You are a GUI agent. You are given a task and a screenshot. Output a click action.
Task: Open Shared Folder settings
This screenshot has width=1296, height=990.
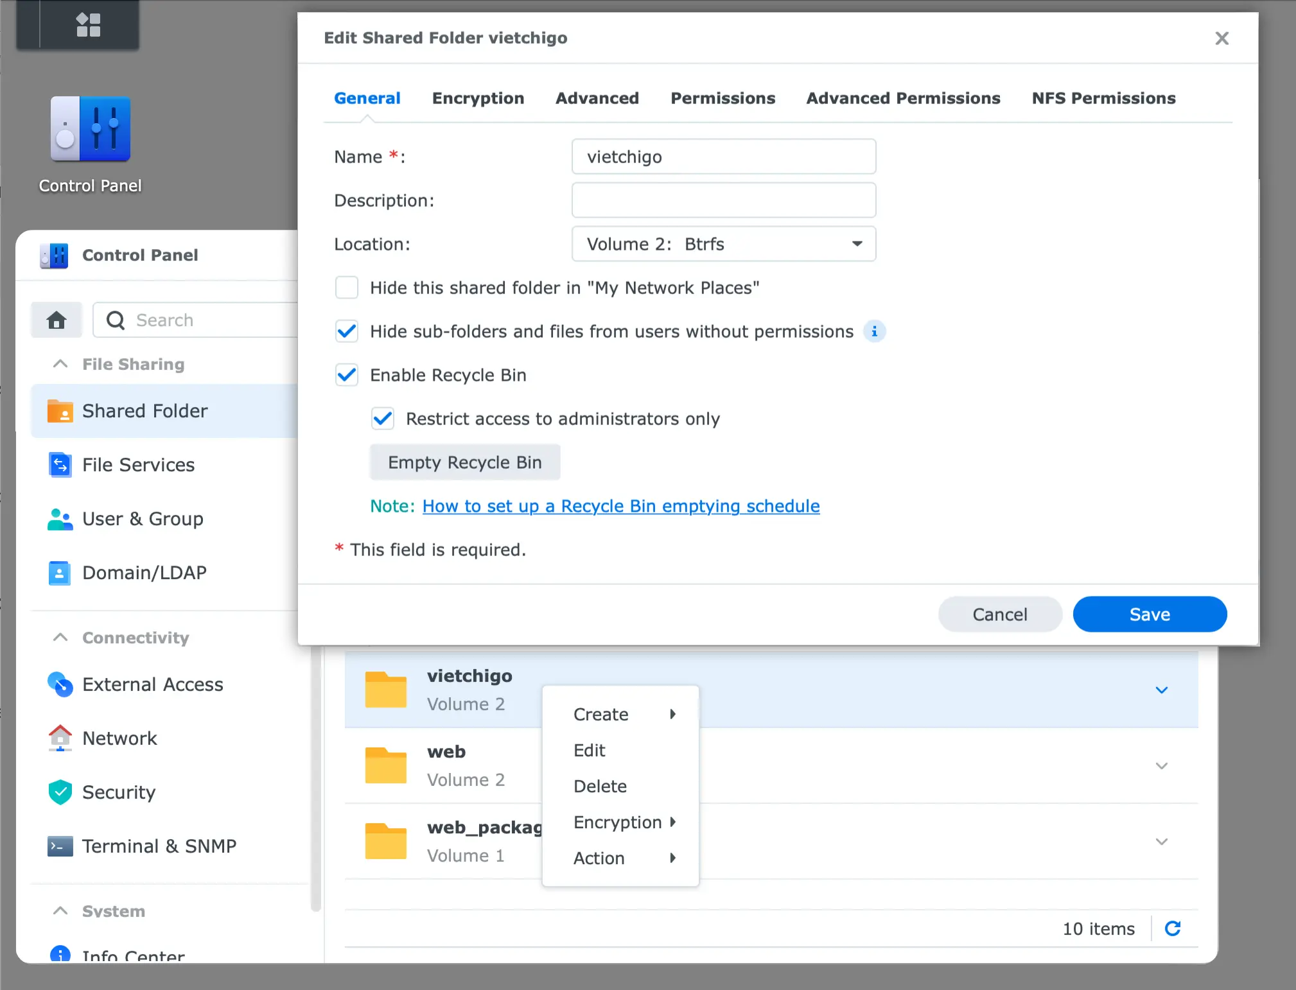tap(164, 411)
